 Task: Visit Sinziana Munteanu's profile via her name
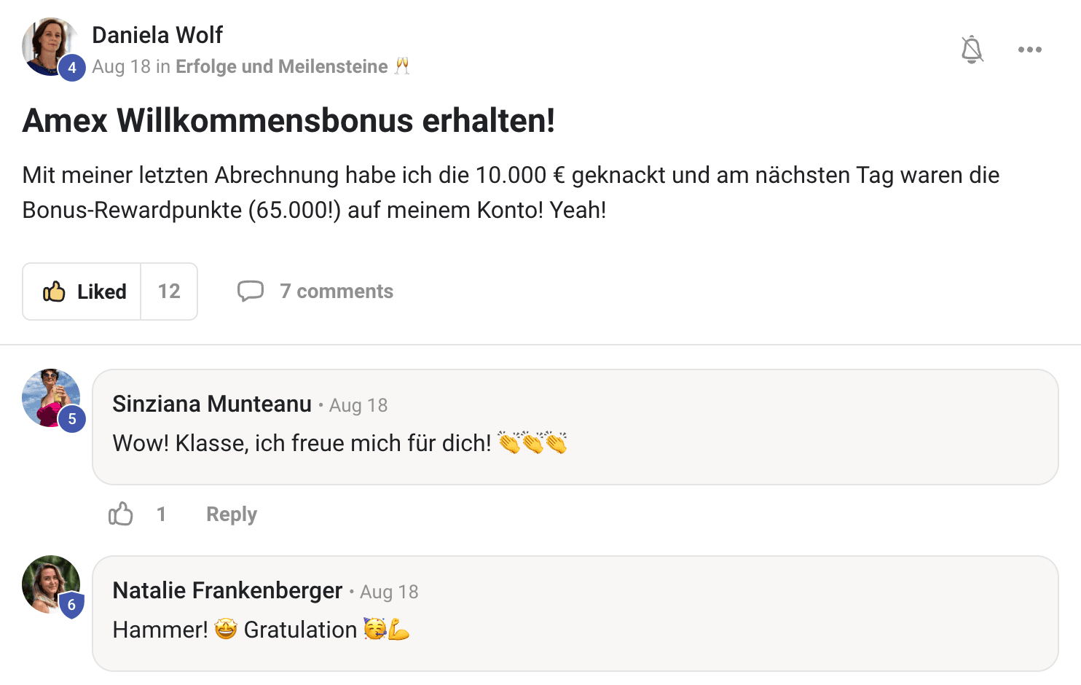212,404
